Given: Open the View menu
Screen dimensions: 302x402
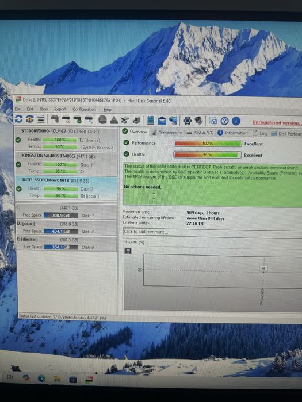Looking at the screenshot, I should [x=44, y=109].
